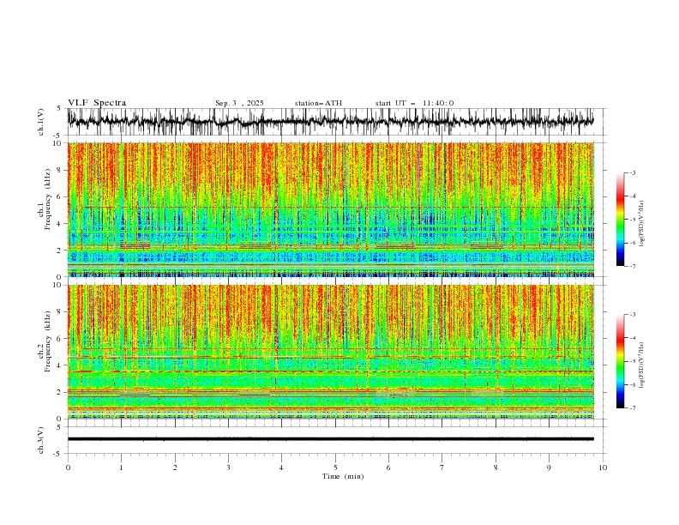Click the "Time (min)" axis label
The width and height of the screenshot is (679, 525).
click(343, 476)
